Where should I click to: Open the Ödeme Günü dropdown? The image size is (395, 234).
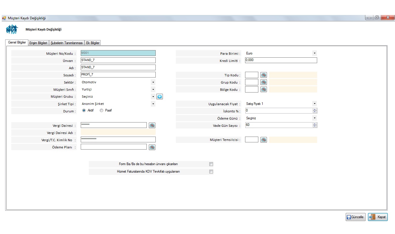tap(315, 118)
